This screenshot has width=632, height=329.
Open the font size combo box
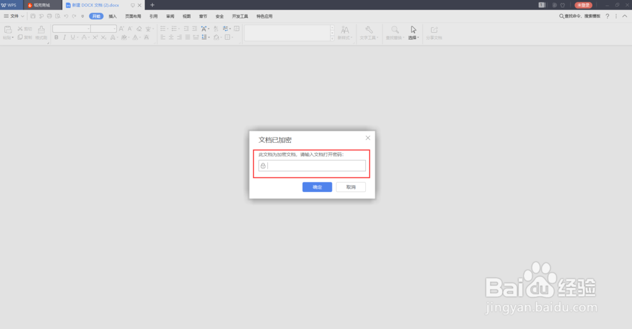click(104, 28)
